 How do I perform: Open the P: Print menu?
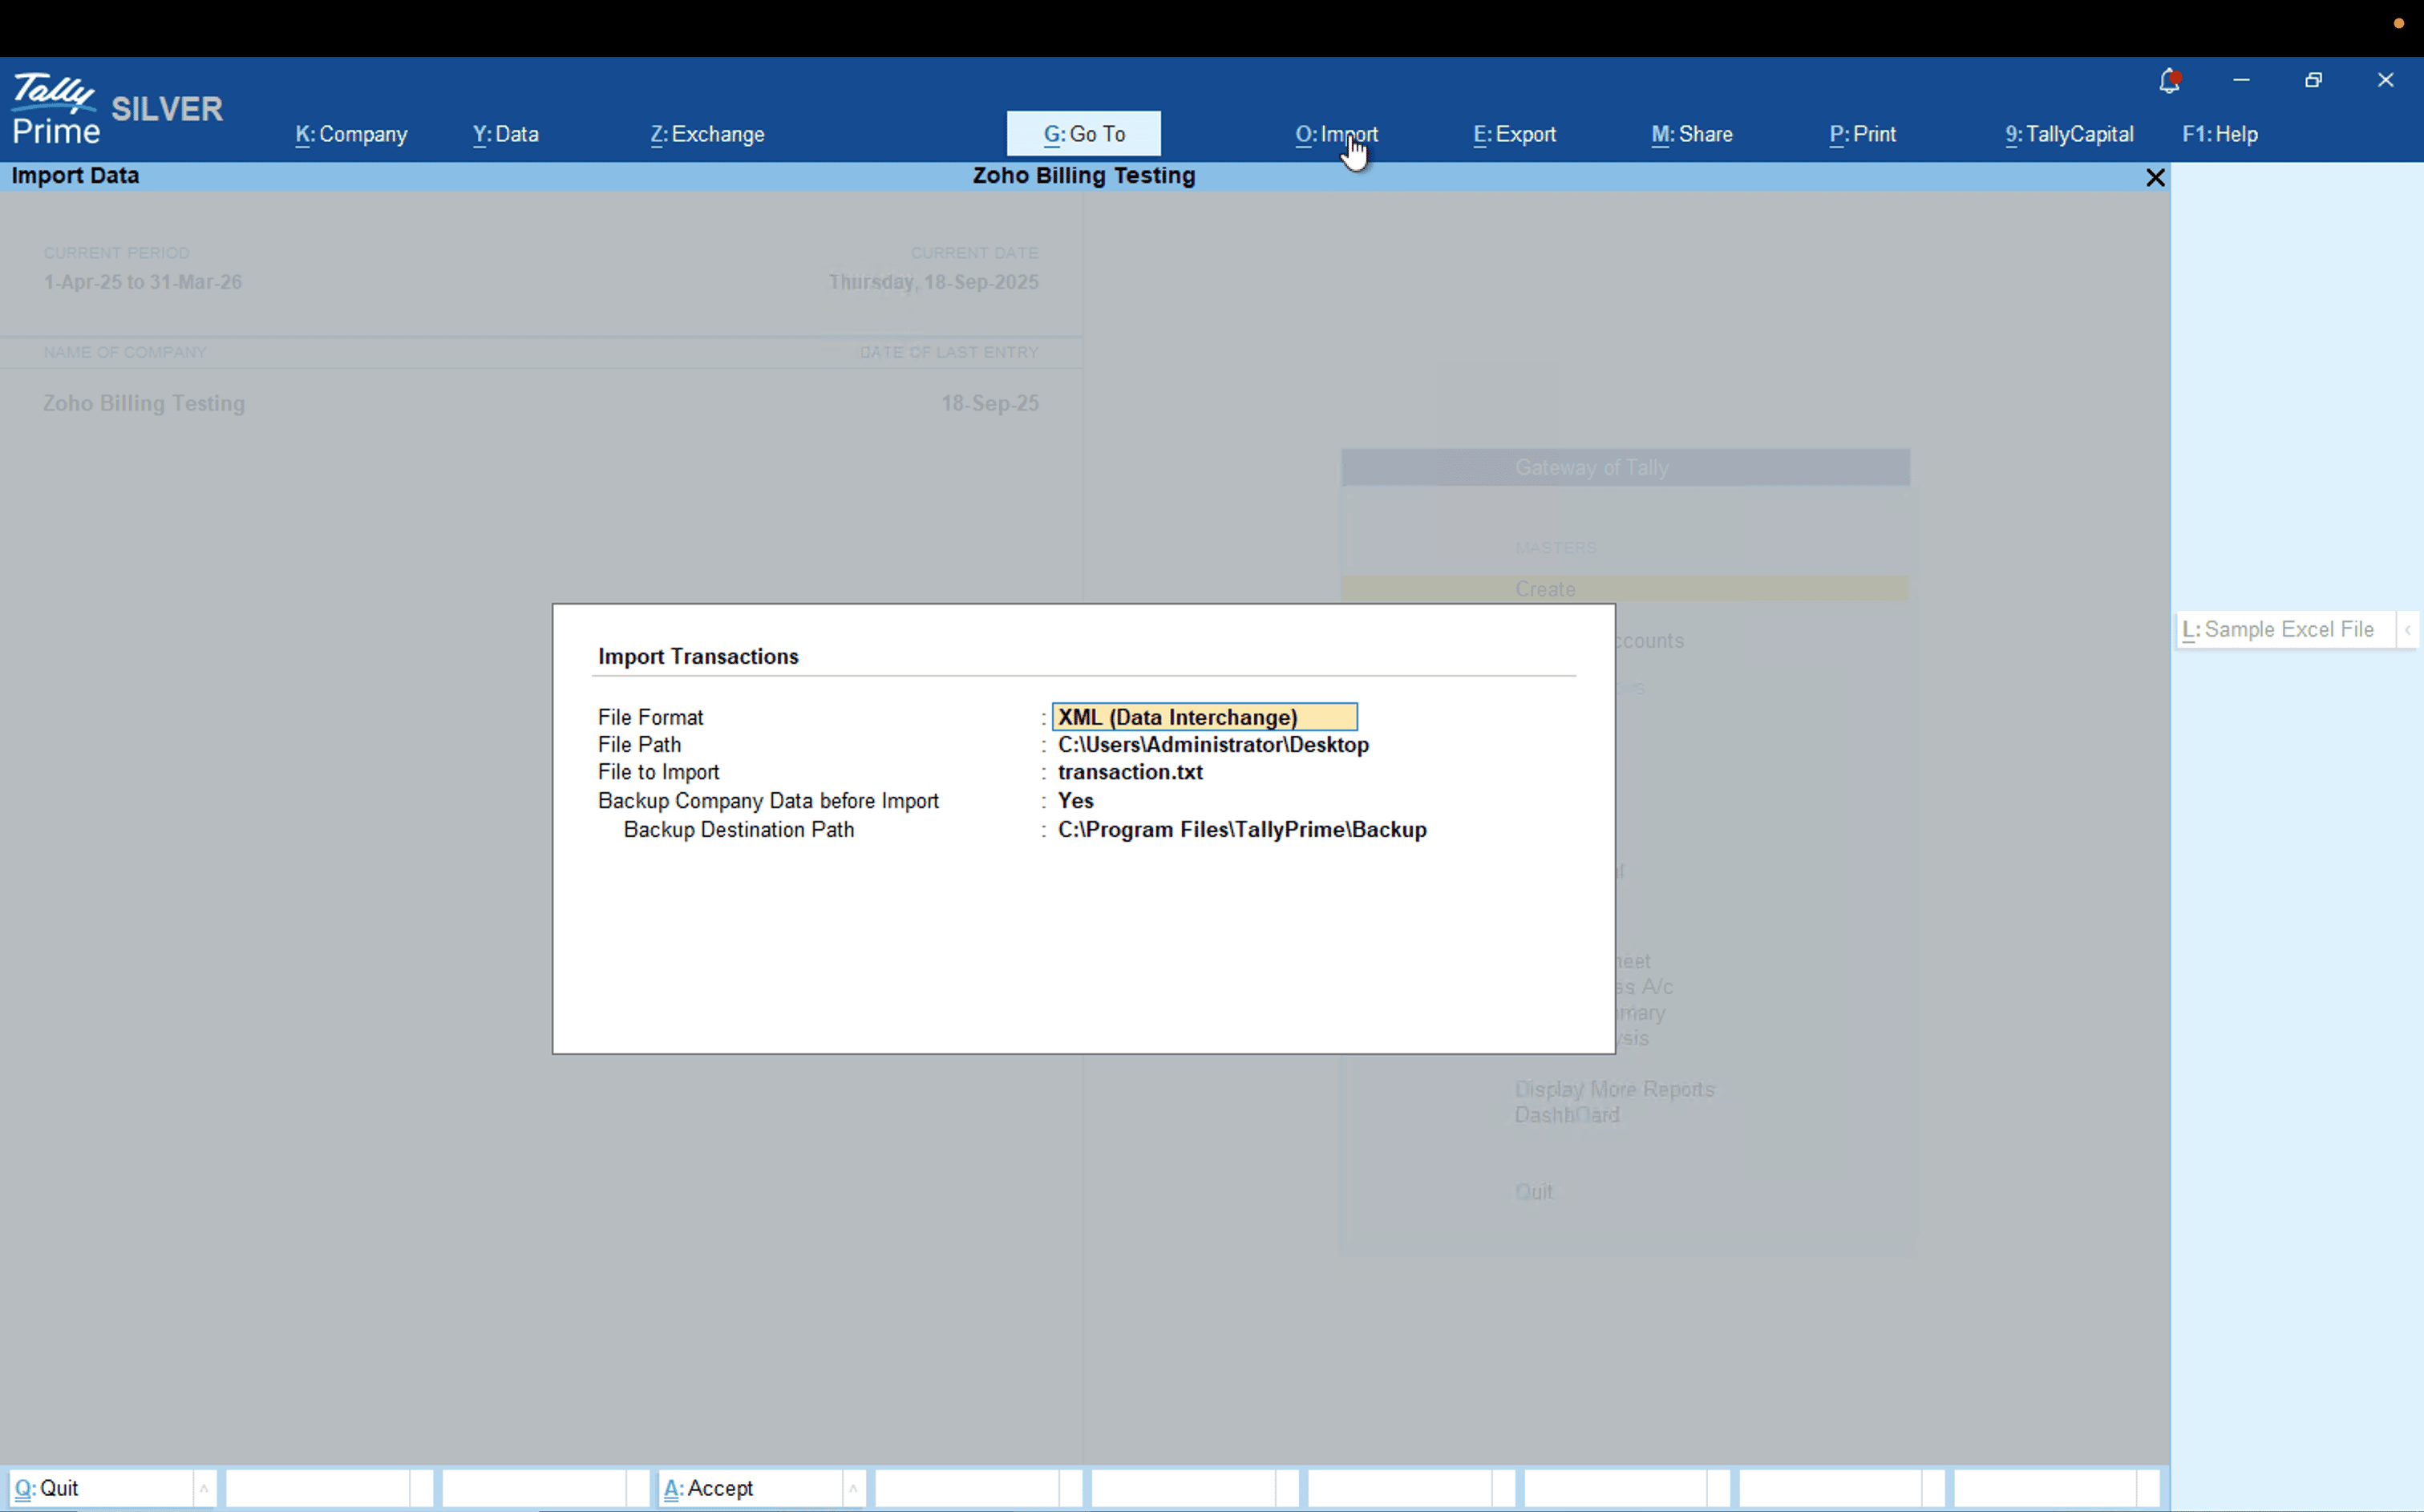(1862, 134)
